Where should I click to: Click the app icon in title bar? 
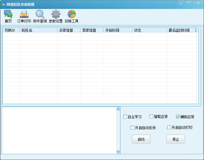click(x=4, y=5)
